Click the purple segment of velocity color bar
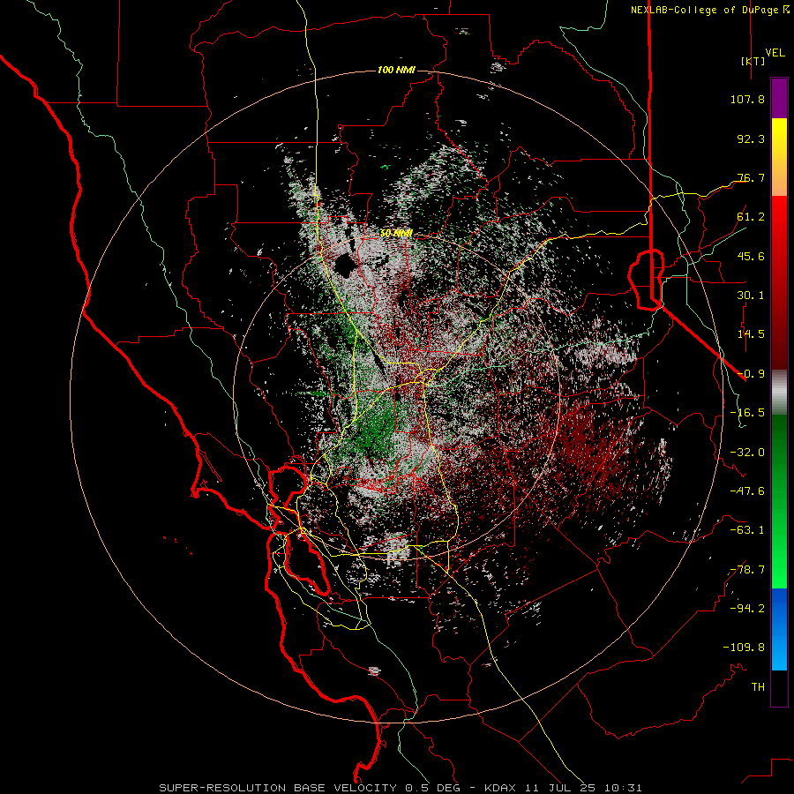Screen dimensions: 794x794 (x=779, y=98)
